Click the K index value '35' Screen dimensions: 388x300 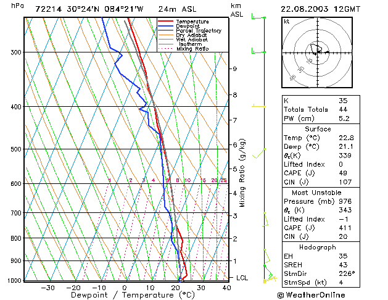tap(343, 101)
